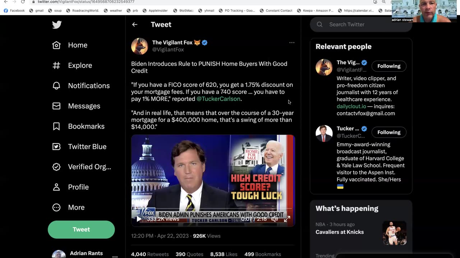460x258 pixels.
Task: Click the 499 Bookmarks count
Action: coord(263,254)
